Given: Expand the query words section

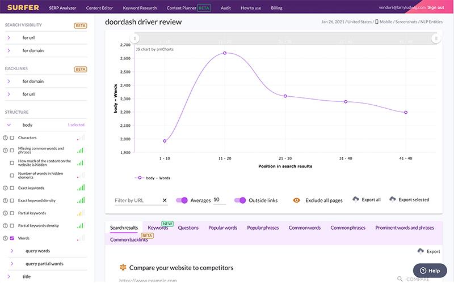Looking at the screenshot, I should [12, 251].
